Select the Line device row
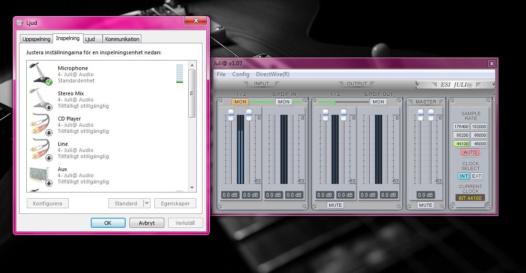Screen dimensions: 526x273 107,150
